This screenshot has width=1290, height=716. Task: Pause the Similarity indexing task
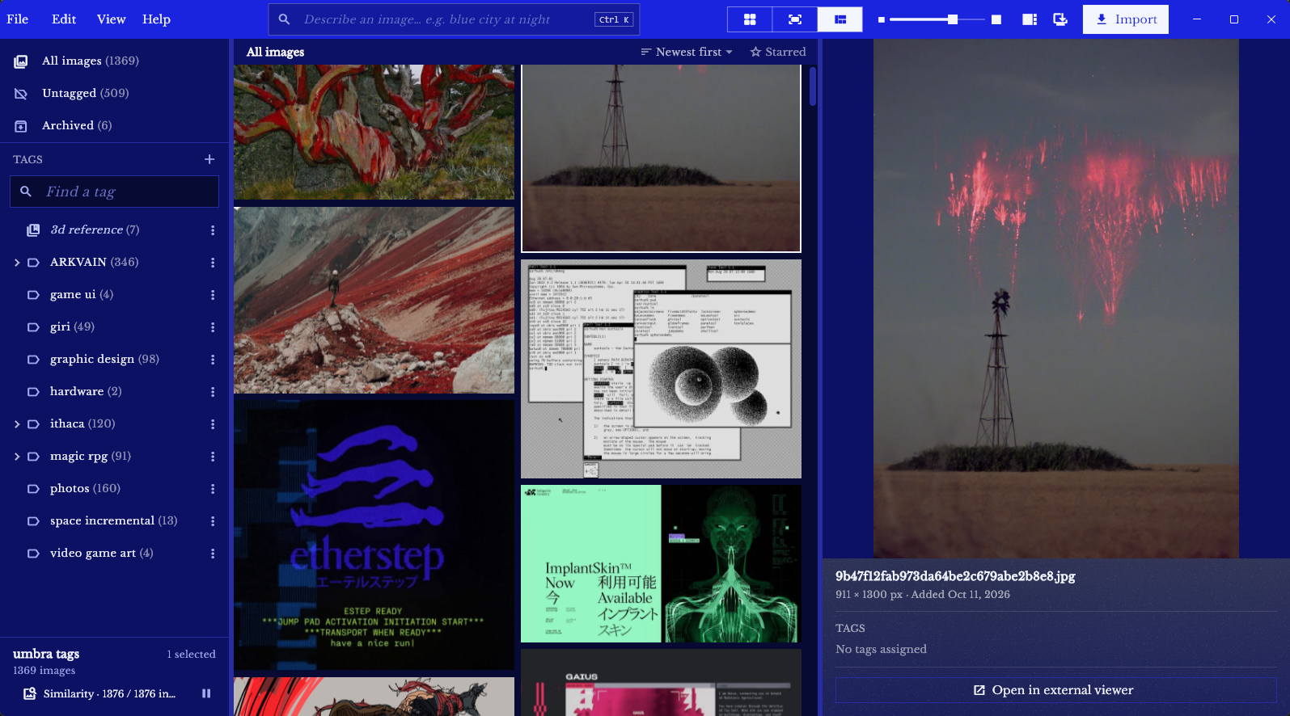[x=206, y=693]
